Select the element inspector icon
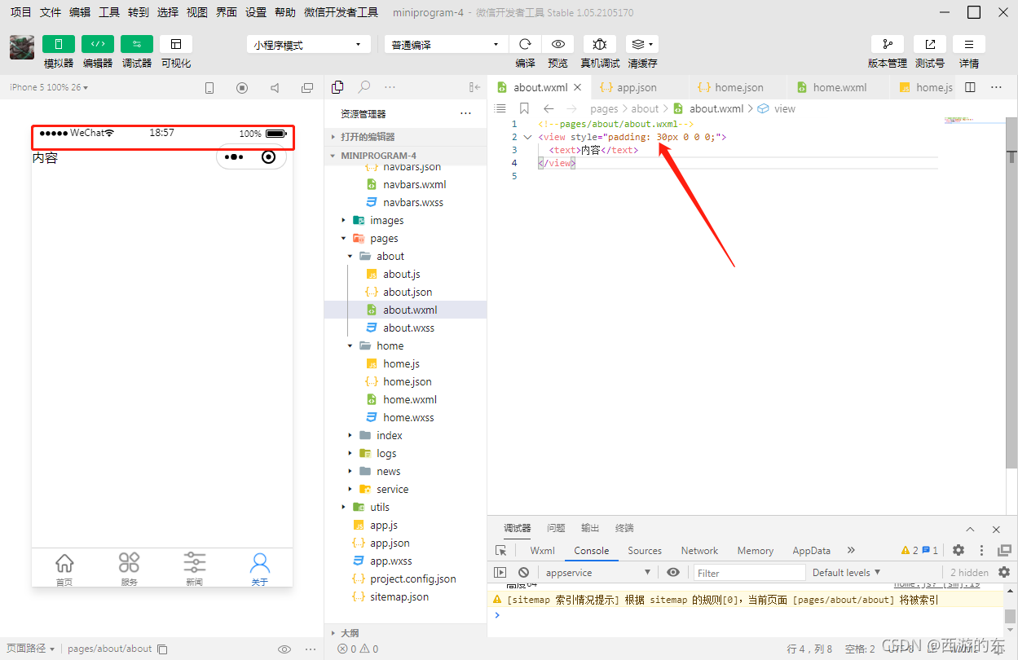This screenshot has height=660, width=1018. point(500,551)
